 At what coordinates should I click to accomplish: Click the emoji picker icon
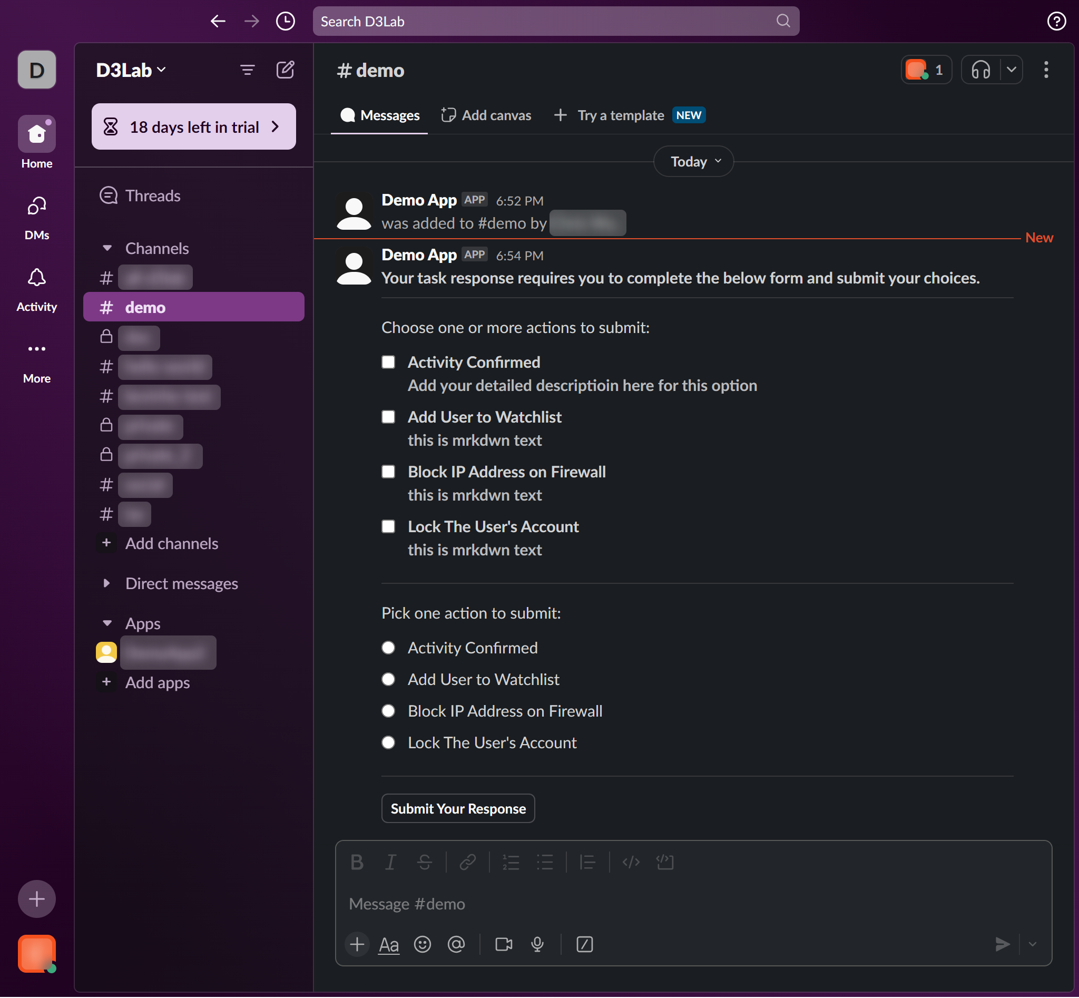(x=423, y=945)
